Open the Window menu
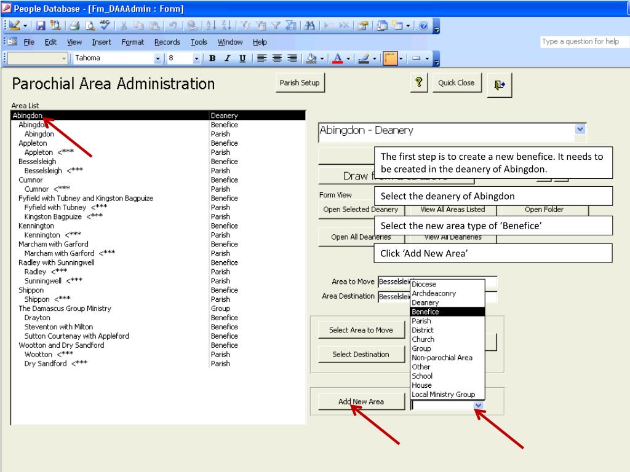The width and height of the screenshot is (630, 472). pyautogui.click(x=230, y=42)
